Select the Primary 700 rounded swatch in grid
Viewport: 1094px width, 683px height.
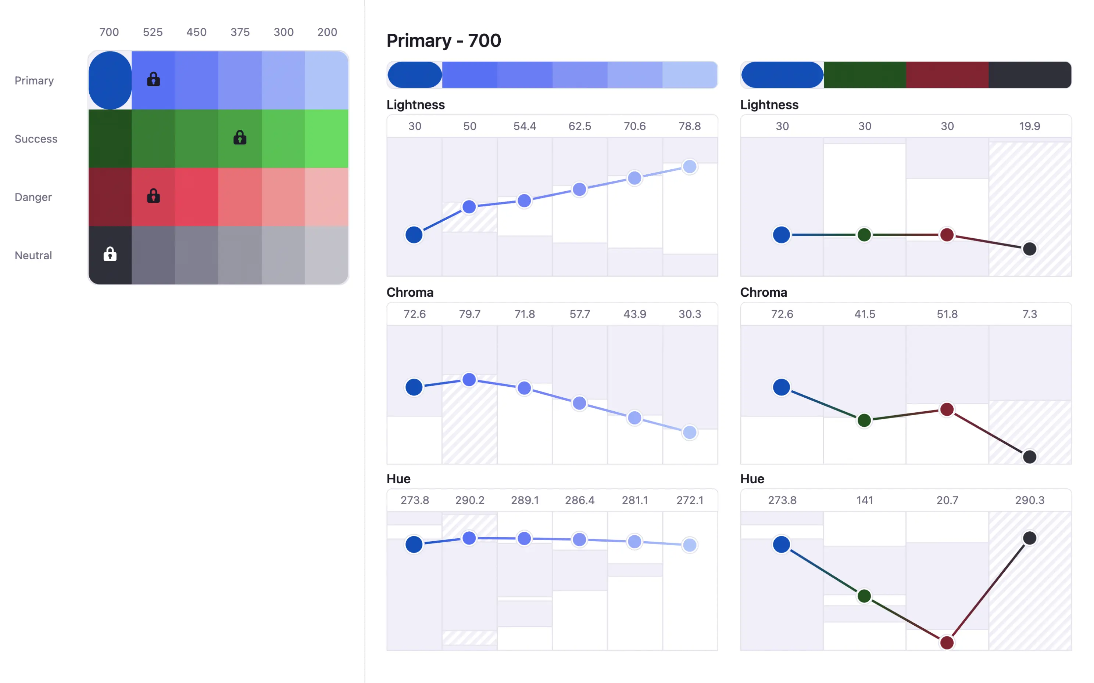[x=110, y=80]
